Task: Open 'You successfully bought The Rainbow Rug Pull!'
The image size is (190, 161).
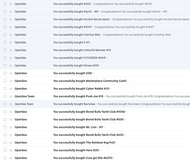Action: pos(84,143)
